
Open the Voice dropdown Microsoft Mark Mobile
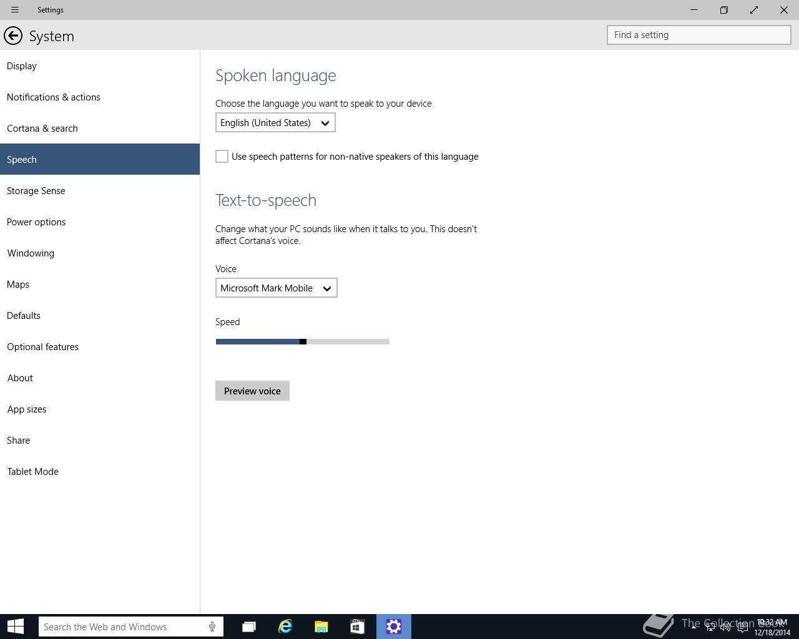coord(277,288)
